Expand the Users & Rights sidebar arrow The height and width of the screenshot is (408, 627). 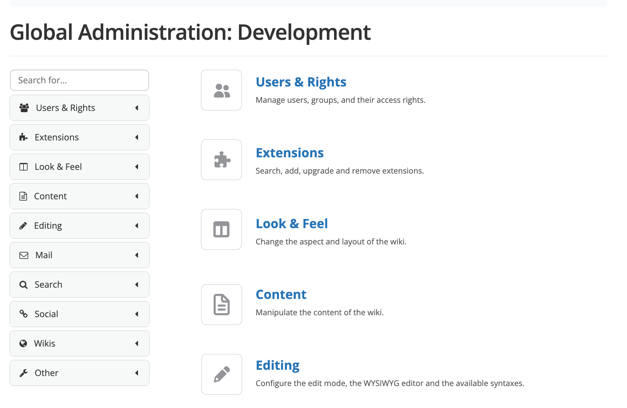[137, 108]
